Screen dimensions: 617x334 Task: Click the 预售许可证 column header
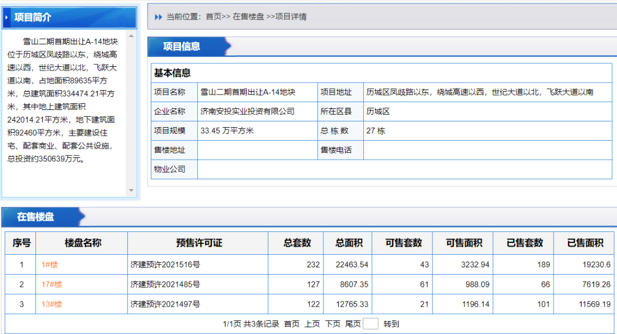pyautogui.click(x=198, y=243)
